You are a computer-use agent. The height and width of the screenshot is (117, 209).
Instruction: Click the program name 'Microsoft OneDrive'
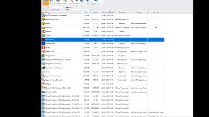click(51, 92)
